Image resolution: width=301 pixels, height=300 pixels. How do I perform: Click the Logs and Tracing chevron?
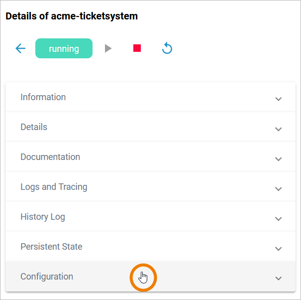click(x=278, y=188)
